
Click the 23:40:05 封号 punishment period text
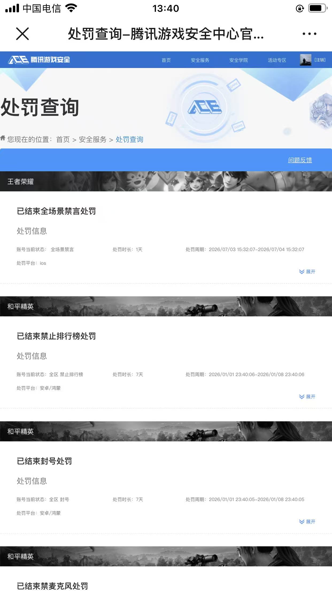245,499
